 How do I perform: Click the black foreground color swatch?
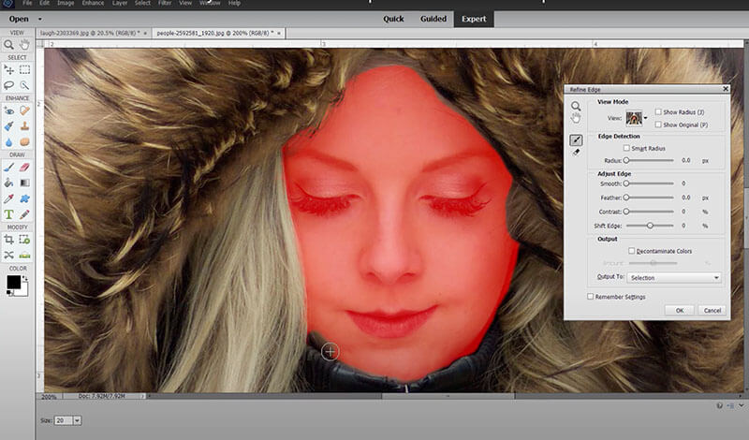coord(14,282)
